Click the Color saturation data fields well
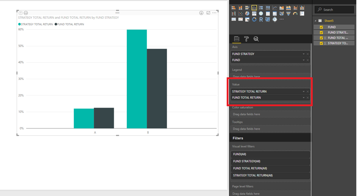 [x=270, y=114]
